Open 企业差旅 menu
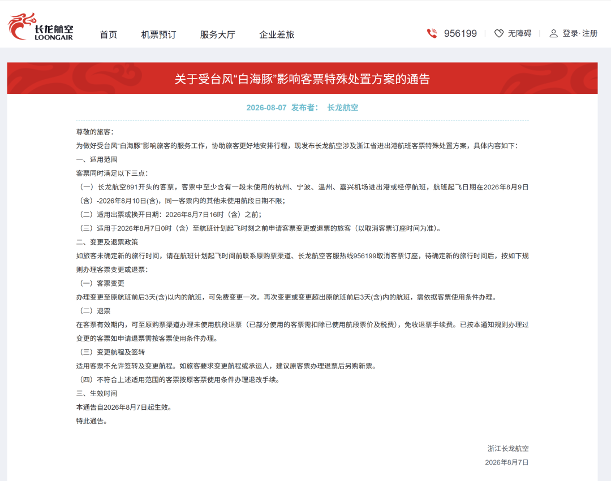This screenshot has height=481, width=611. [x=277, y=34]
